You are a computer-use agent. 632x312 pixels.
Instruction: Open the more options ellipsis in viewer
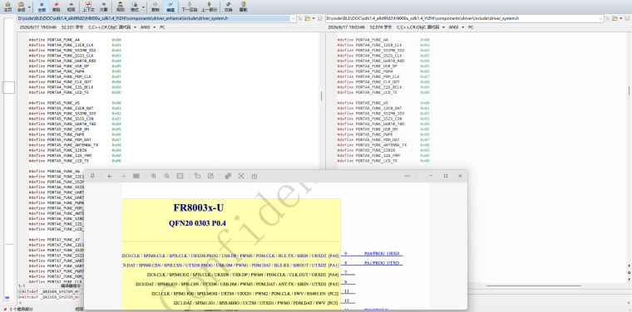pos(407,176)
